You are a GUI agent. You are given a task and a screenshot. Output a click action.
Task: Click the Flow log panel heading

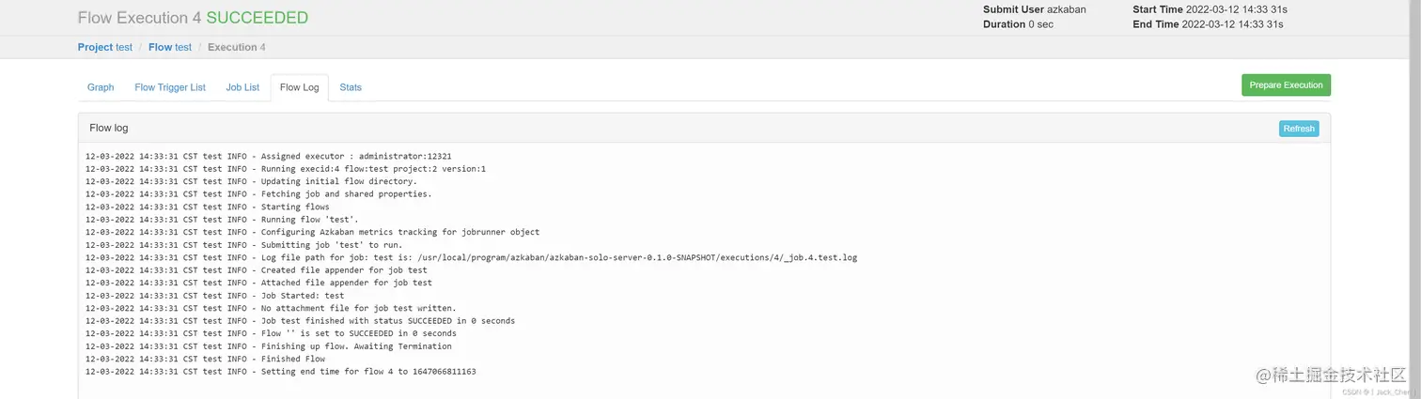tap(109, 128)
